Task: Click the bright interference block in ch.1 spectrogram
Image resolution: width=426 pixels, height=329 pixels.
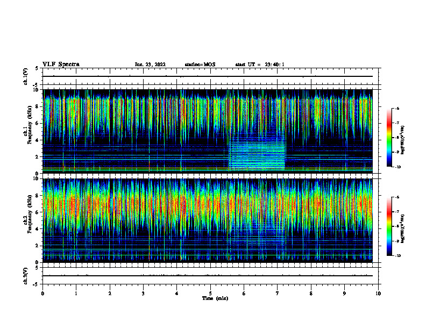Action: [257, 154]
